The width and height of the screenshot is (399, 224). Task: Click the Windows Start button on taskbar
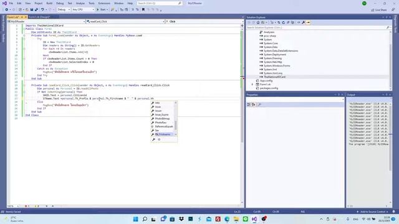point(136,219)
